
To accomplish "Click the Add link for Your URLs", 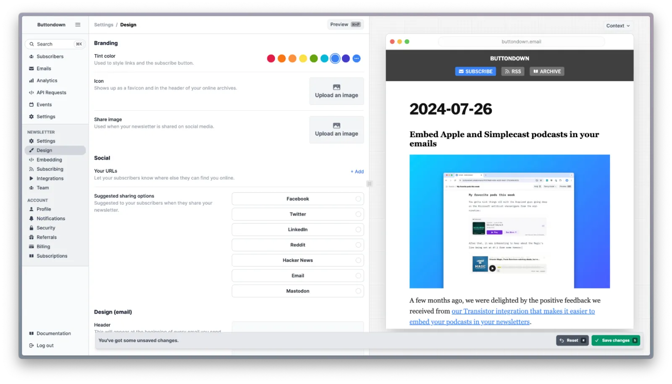I will coord(357,172).
